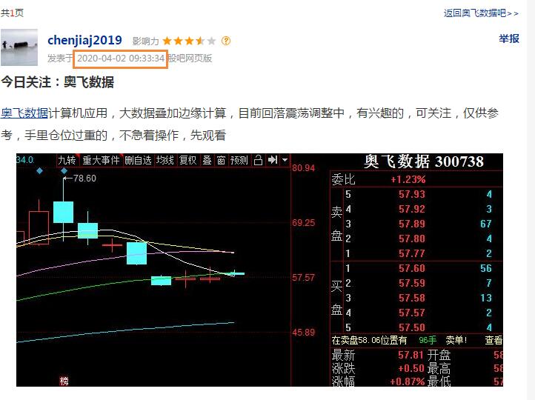Select the 九转 chart toolbar item
Screen dimensions: 535x400
pos(67,160)
